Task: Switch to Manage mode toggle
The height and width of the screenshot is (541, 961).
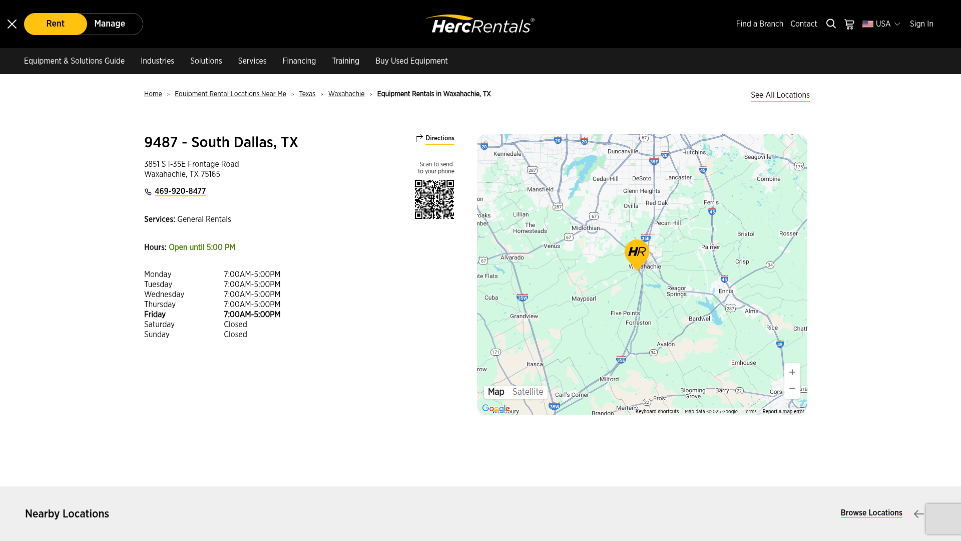Action: coord(110,24)
